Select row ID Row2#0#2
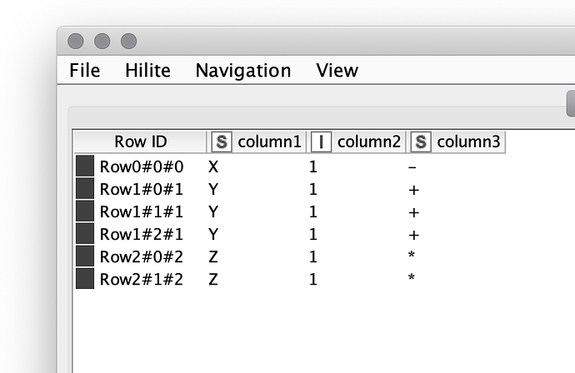Viewport: 575px width, 373px height. 142,256
